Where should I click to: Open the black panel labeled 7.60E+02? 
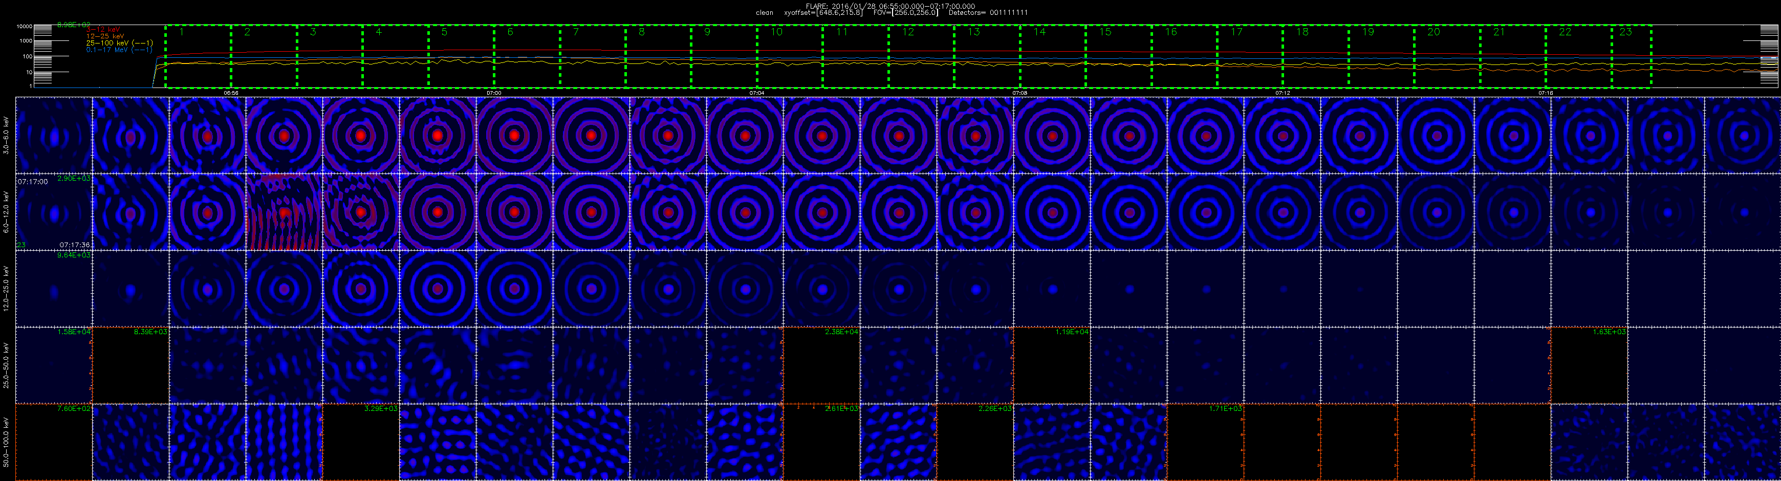pyautogui.click(x=54, y=442)
